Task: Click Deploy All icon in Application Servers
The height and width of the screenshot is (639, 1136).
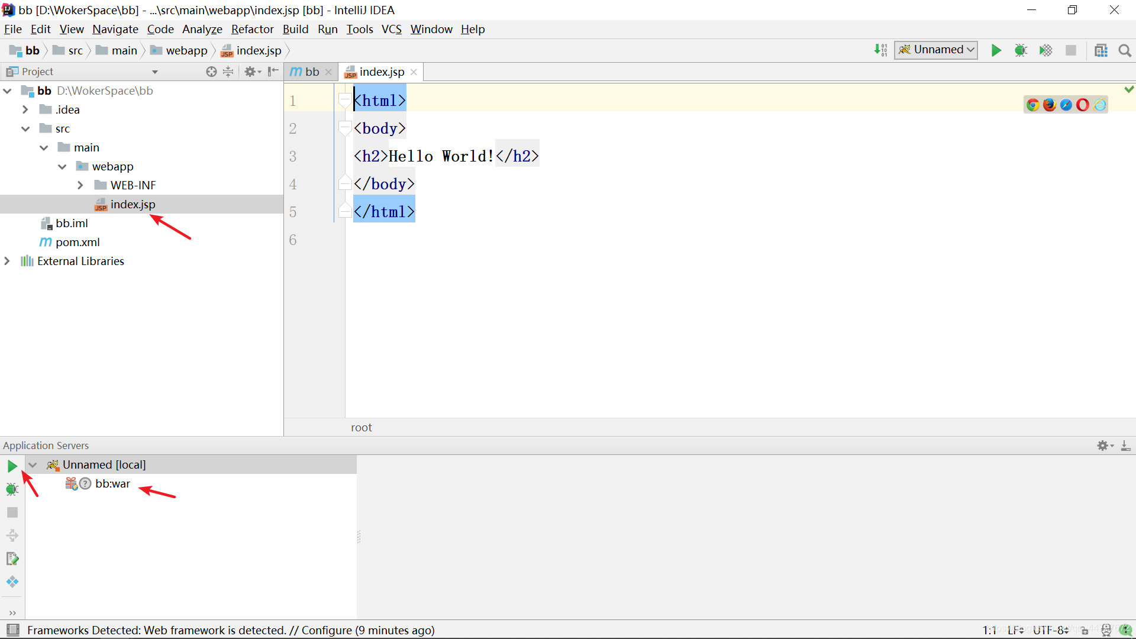Action: (12, 535)
